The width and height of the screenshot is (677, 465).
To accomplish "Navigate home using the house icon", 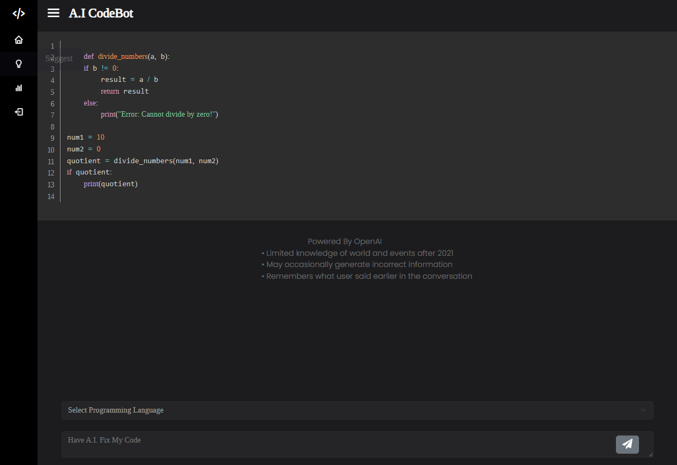I will click(19, 40).
